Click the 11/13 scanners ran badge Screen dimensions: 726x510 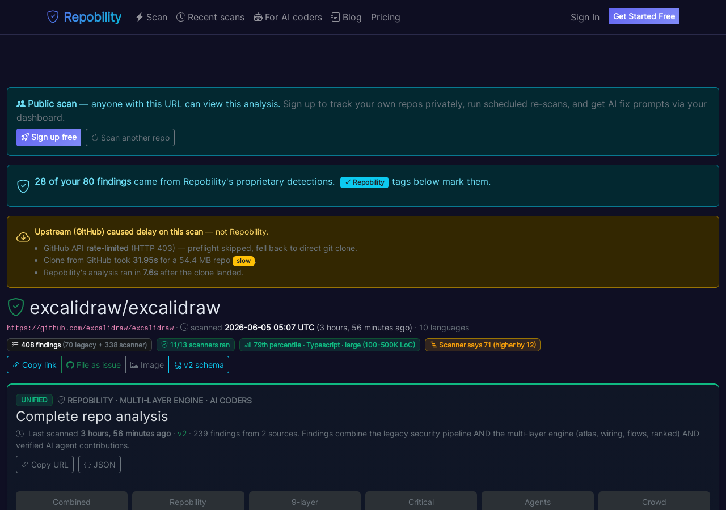pos(196,345)
